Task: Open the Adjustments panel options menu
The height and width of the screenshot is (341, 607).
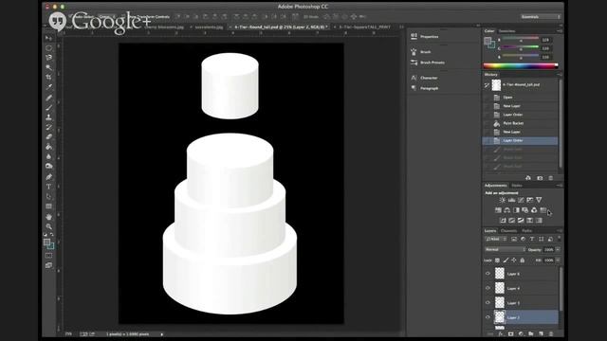Action: pos(559,186)
